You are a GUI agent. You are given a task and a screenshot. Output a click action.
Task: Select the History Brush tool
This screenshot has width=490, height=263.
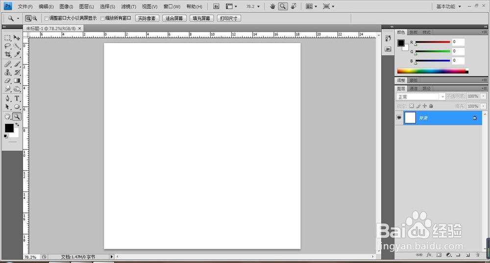coord(17,72)
